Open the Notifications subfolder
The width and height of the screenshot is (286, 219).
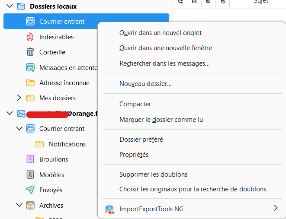click(67, 144)
